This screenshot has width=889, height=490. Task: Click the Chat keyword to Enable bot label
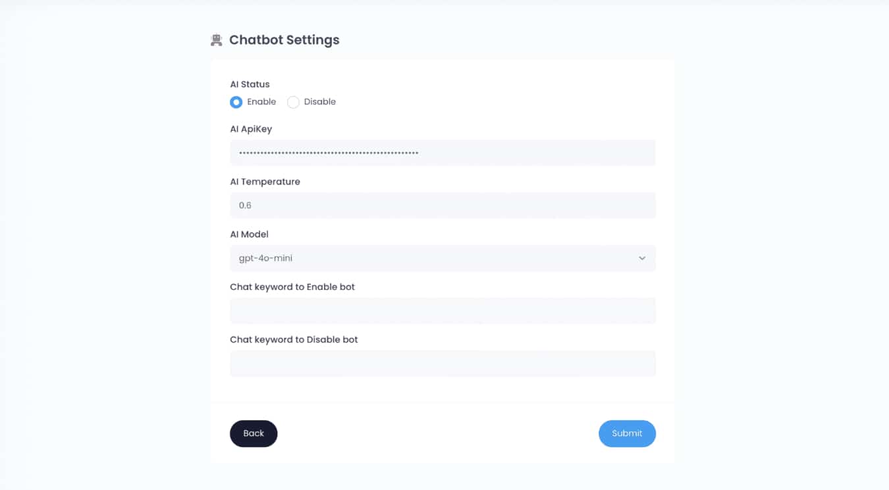(292, 287)
